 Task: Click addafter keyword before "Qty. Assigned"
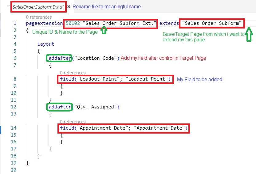tap(60, 107)
